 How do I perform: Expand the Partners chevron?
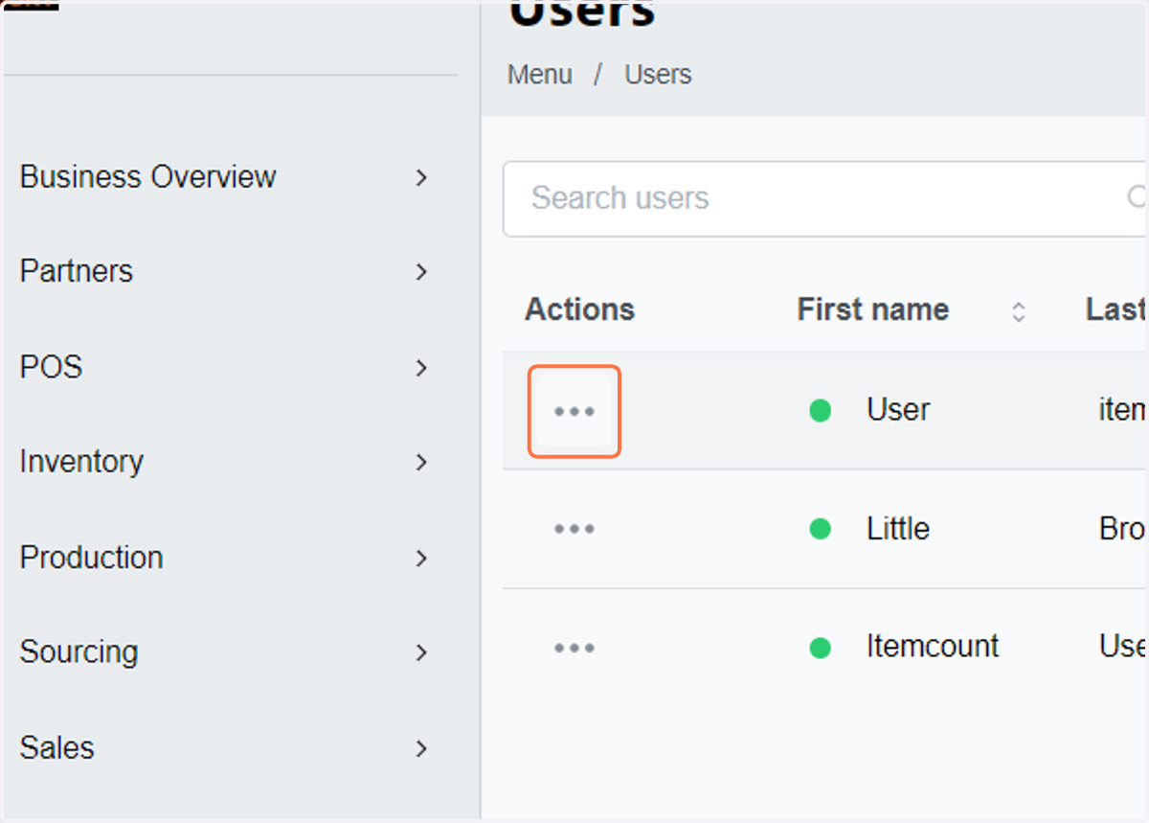(421, 272)
